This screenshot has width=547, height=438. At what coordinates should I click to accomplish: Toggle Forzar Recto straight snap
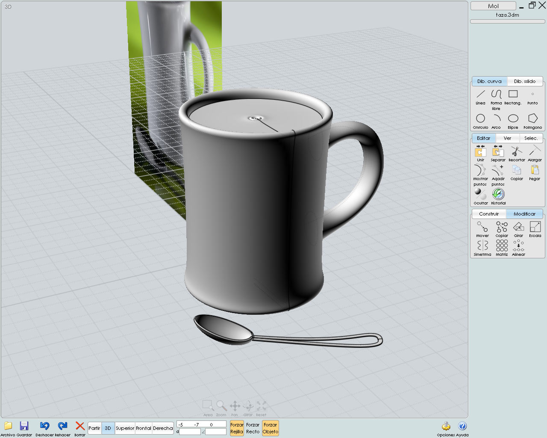[x=253, y=428]
